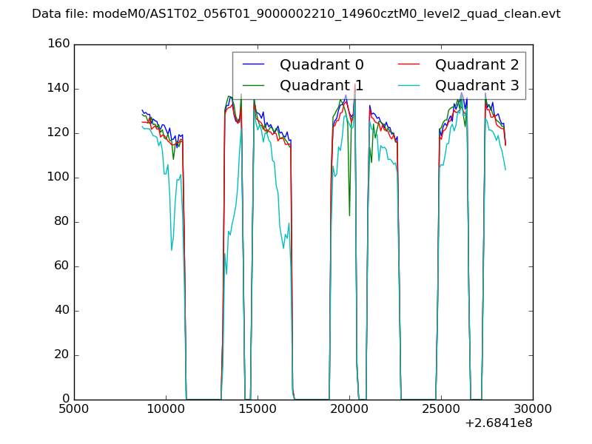Click the green line sample in legend
592x444 pixels.
[x=253, y=85]
